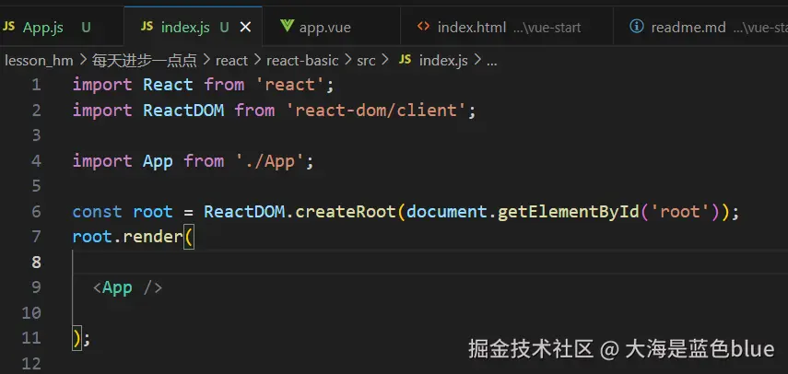The width and height of the screenshot is (788, 374).
Task: Click the blue info icon on readme.md tab
Action: (637, 27)
